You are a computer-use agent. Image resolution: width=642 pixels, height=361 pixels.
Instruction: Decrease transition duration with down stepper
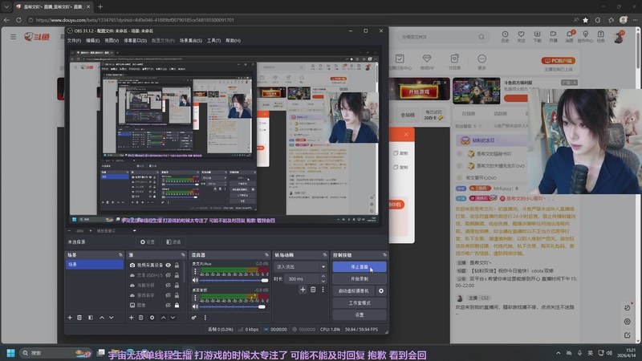point(323,282)
